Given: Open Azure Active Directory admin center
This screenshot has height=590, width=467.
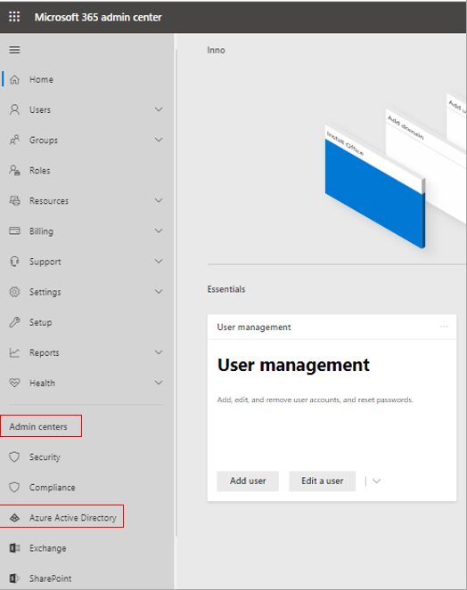Looking at the screenshot, I should click(73, 518).
